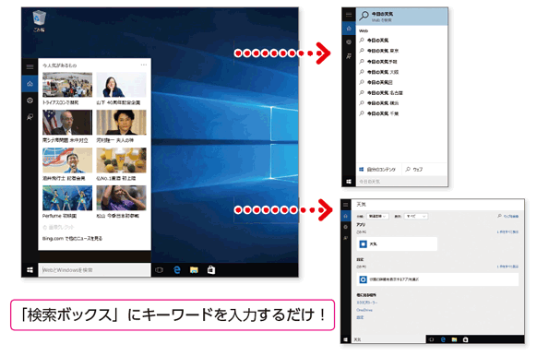Open the OneDrive link in results window
537x356 pixels.
coord(364,310)
